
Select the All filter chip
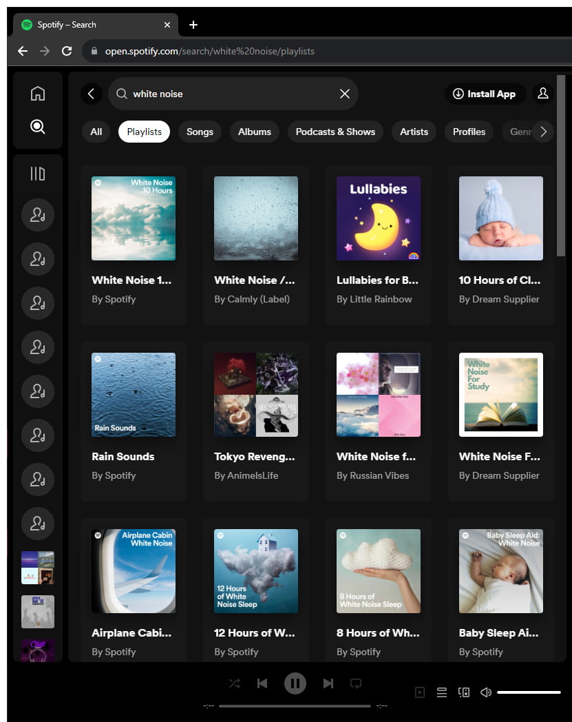96,132
